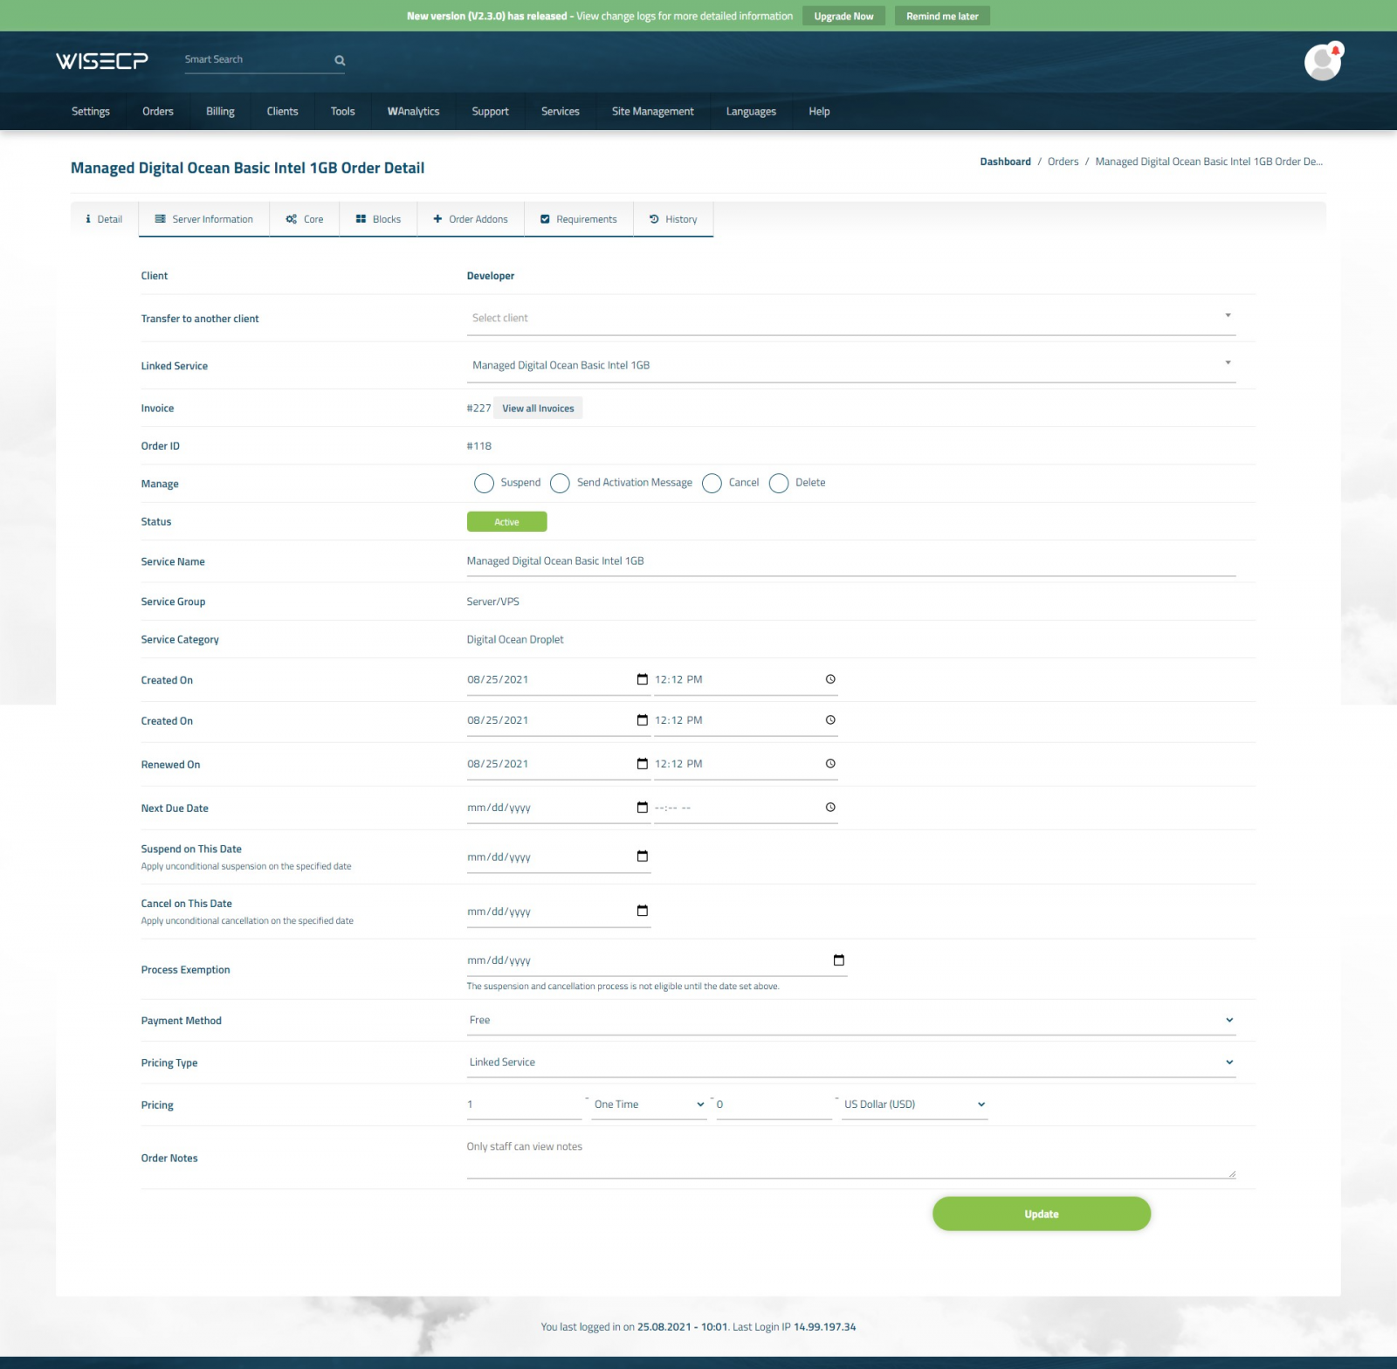Click the Last Login IP 14.99.197.34
The height and width of the screenshot is (1369, 1397).
coord(824,1327)
